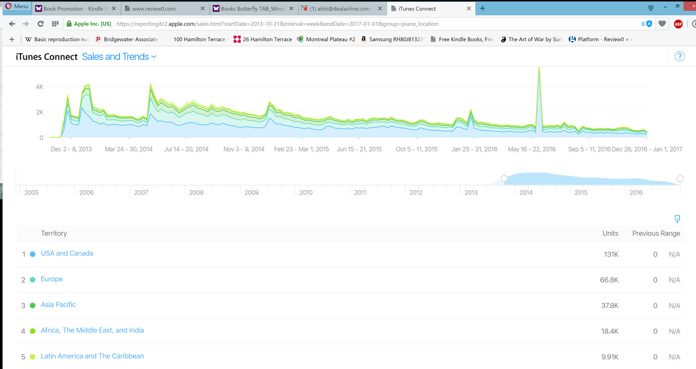This screenshot has height=369, width=696.
Task: Bookmark page with heart icon
Action: pos(662,24)
